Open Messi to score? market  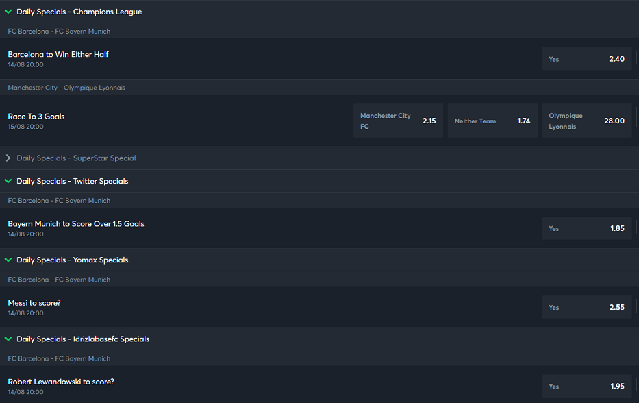tap(34, 303)
